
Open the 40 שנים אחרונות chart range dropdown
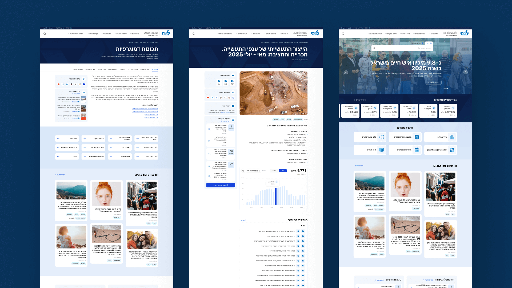pos(254,171)
